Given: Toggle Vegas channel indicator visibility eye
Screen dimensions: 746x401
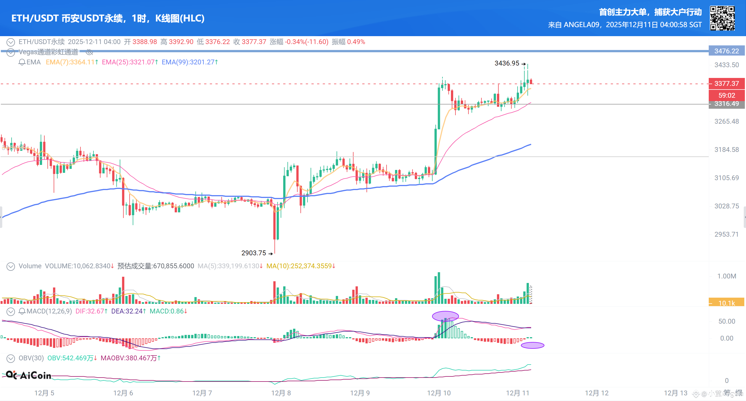Looking at the screenshot, I should tap(90, 52).
